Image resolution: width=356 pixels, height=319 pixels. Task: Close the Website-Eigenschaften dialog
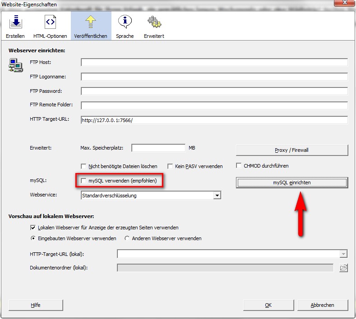click(x=344, y=4)
